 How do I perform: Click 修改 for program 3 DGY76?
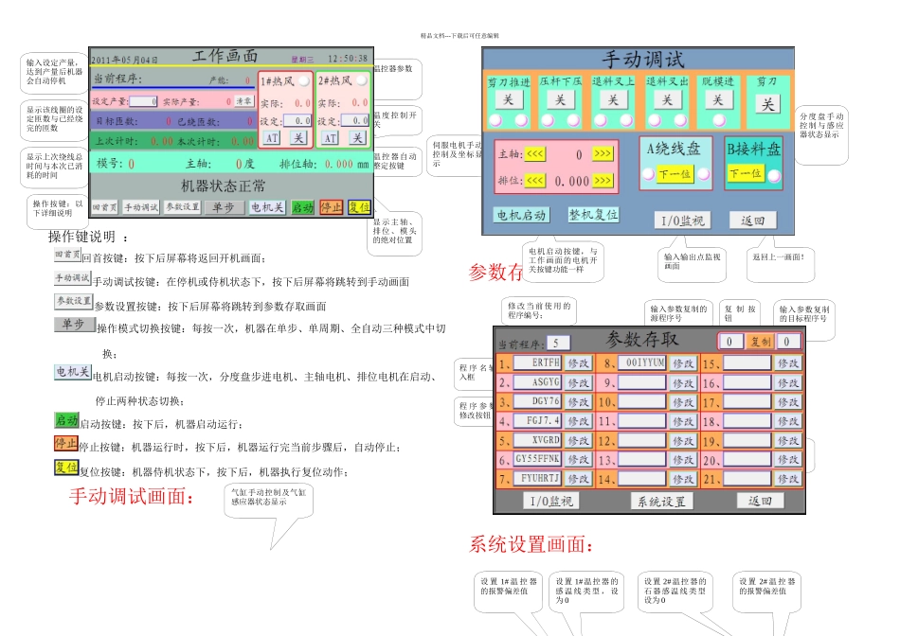coord(579,402)
